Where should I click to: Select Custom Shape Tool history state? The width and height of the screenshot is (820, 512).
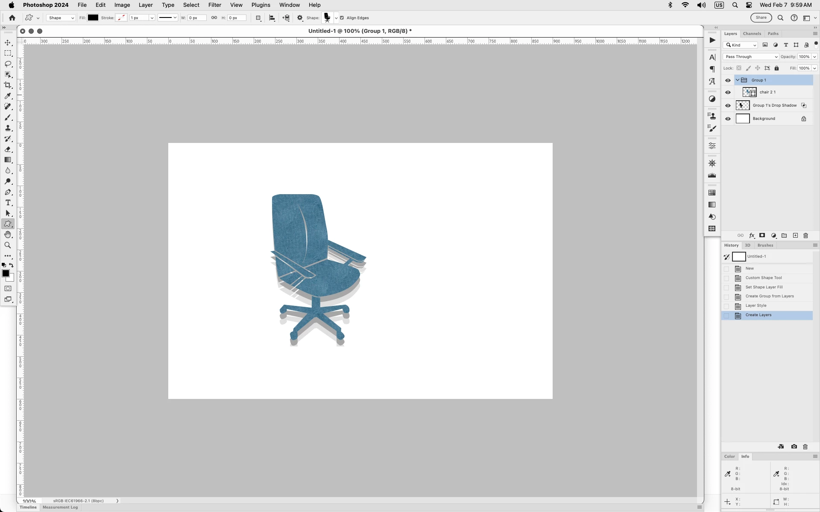(763, 278)
